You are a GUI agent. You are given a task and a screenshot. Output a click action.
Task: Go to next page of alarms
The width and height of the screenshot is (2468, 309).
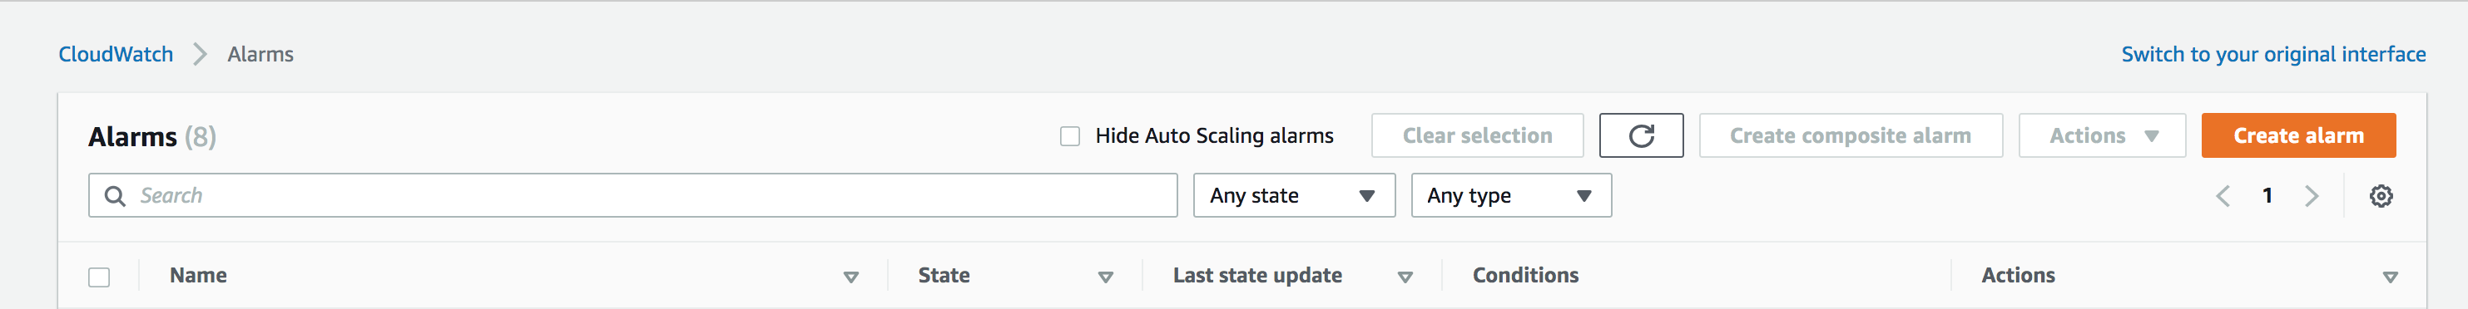(x=2311, y=196)
